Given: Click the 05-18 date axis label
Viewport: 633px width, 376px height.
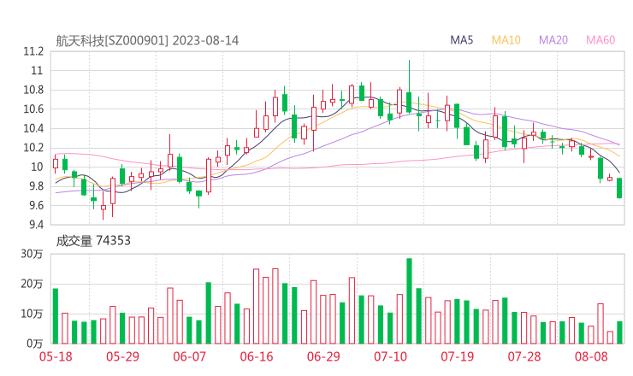Looking at the screenshot, I should click(x=56, y=356).
